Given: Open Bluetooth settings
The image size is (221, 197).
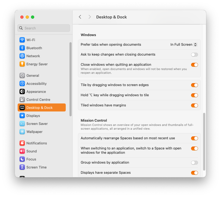Looking at the screenshot, I should pyautogui.click(x=33, y=48).
